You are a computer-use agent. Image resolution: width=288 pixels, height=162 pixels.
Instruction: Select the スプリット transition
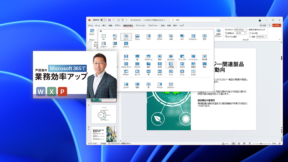pos(160,37)
